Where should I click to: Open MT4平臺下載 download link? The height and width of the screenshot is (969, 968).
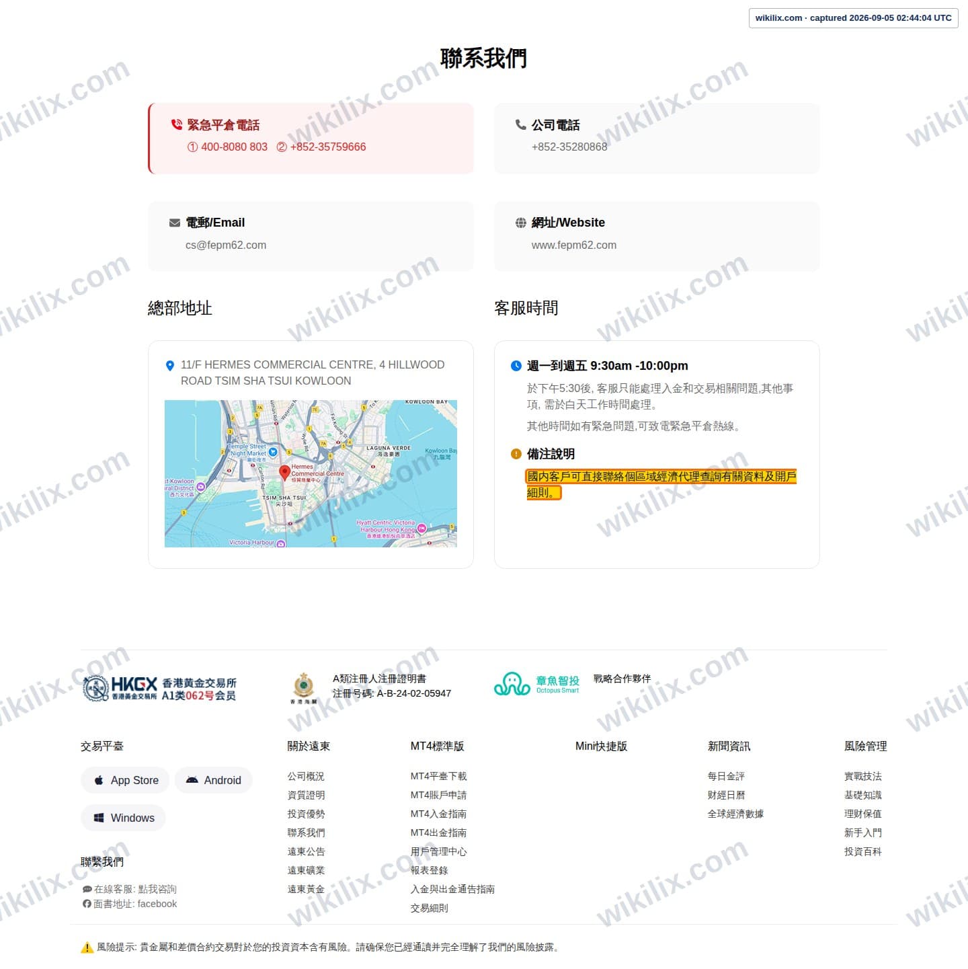(x=438, y=776)
